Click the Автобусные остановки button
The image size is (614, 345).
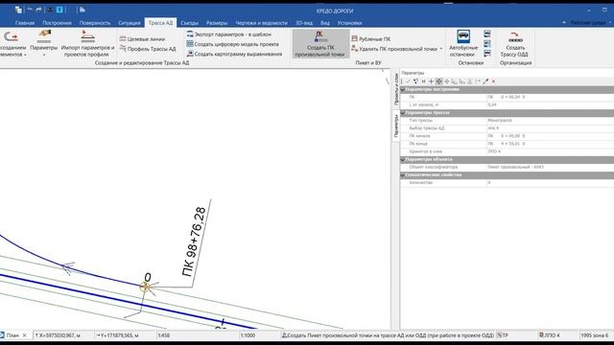(463, 44)
